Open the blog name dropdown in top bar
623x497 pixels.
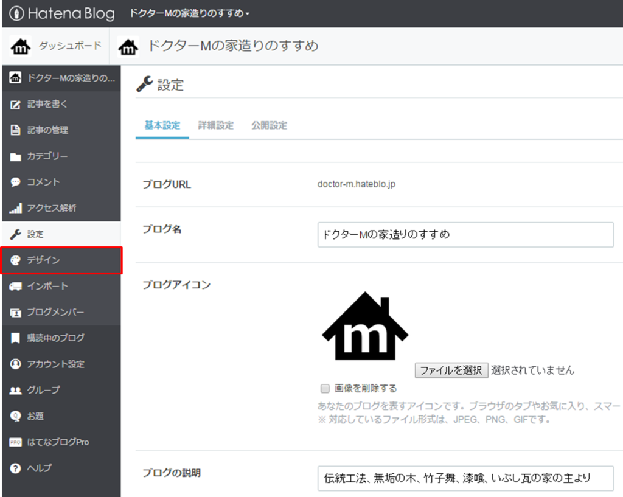[190, 13]
